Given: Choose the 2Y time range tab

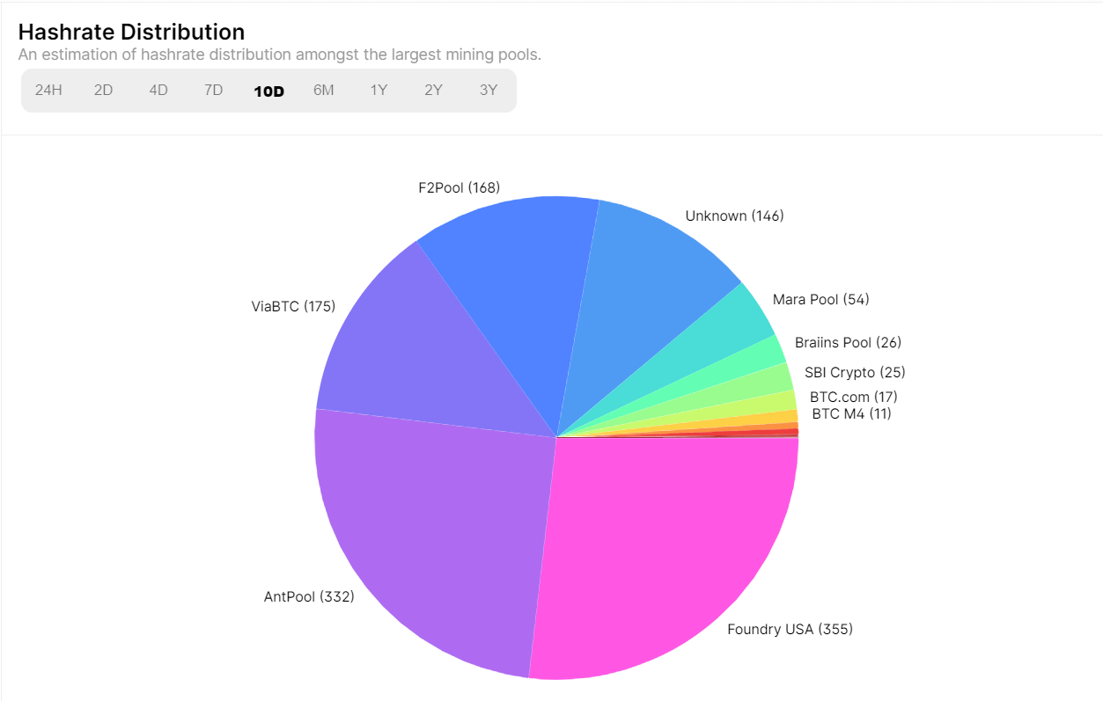Looking at the screenshot, I should tap(433, 91).
